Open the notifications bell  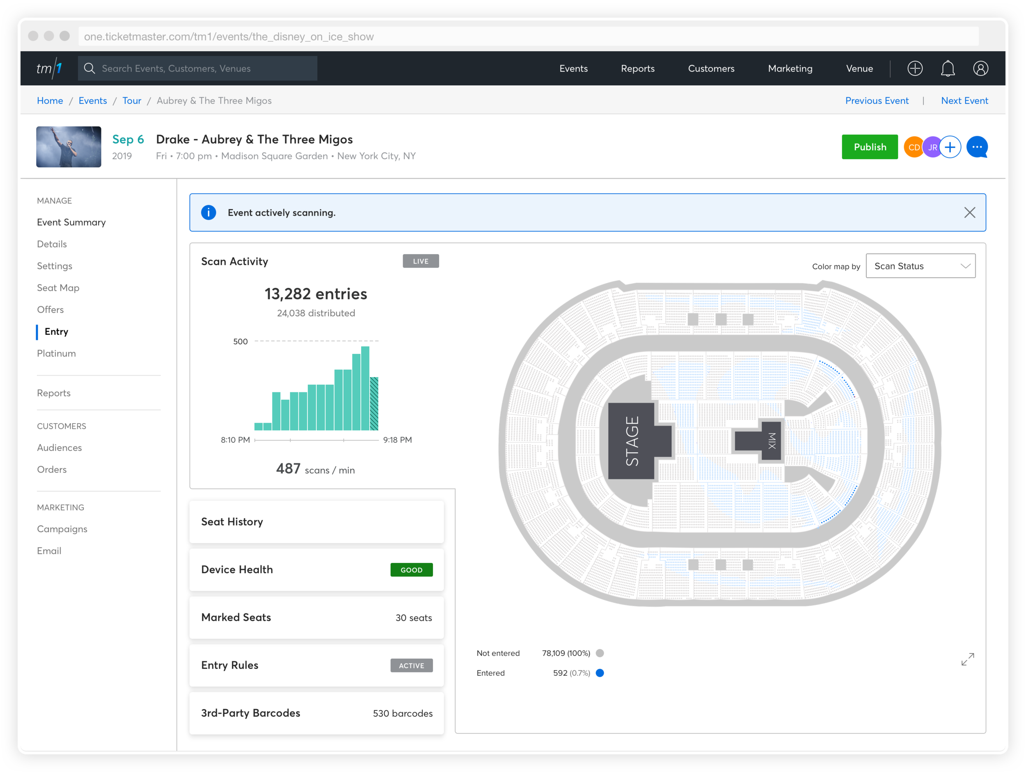(x=948, y=68)
